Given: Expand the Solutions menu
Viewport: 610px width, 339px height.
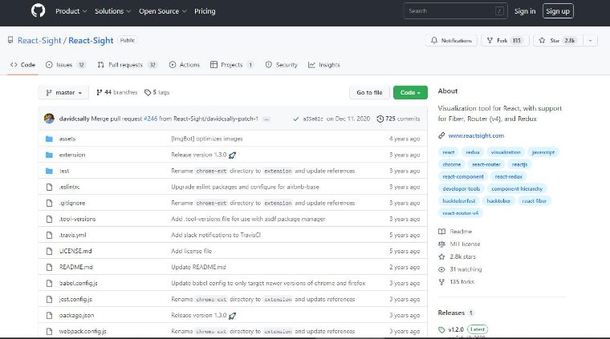Looking at the screenshot, I should [x=113, y=11].
